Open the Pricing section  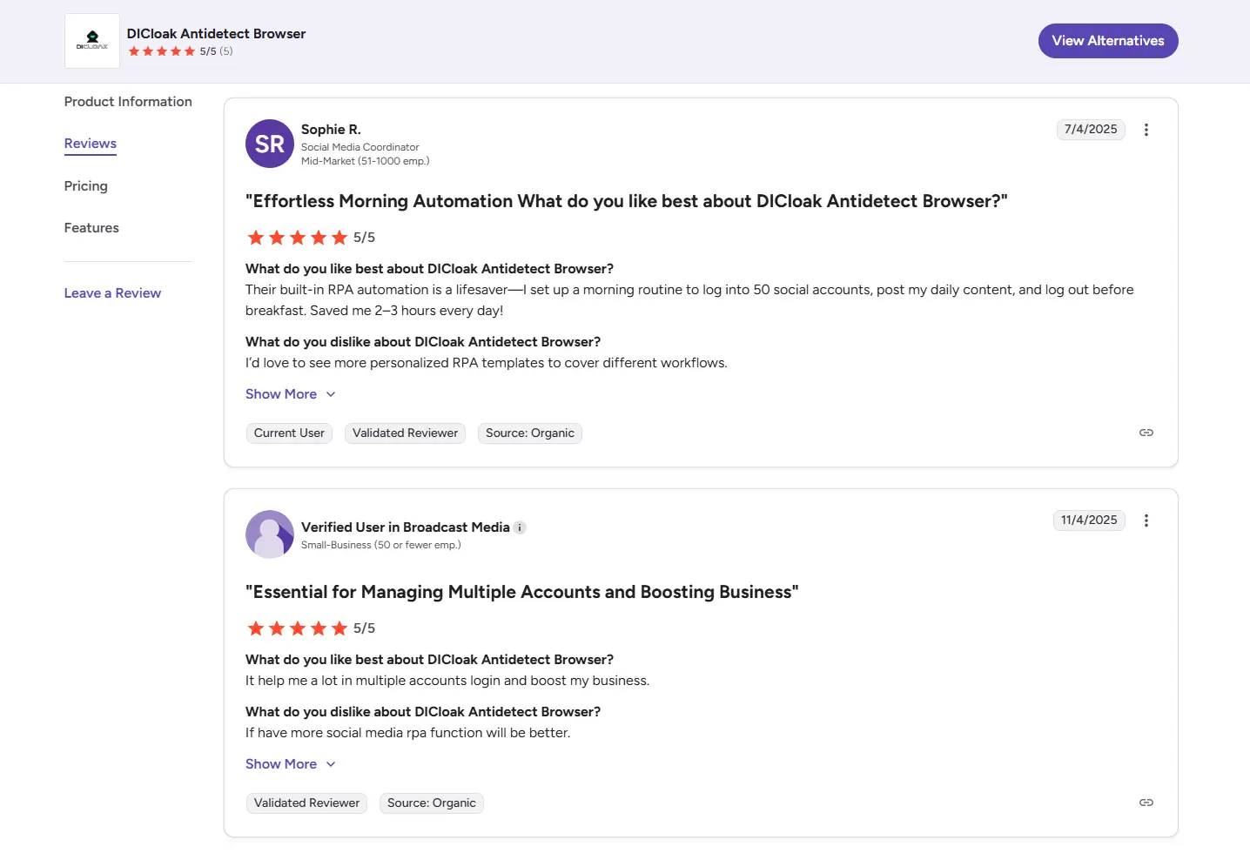86,186
